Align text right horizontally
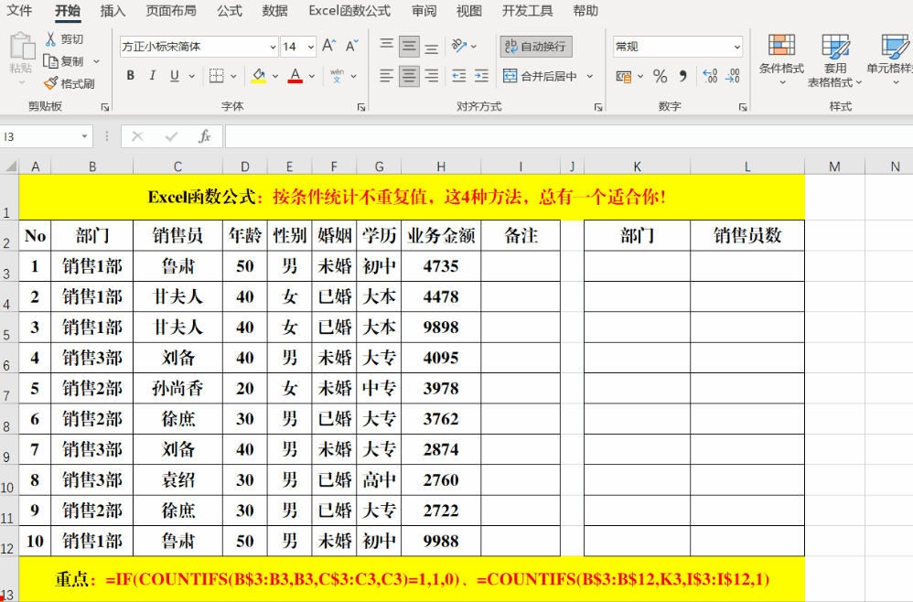This screenshot has width=913, height=602. pos(432,76)
